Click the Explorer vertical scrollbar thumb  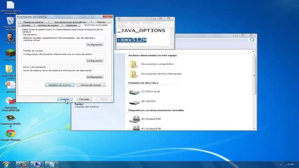pyautogui.click(x=254, y=76)
